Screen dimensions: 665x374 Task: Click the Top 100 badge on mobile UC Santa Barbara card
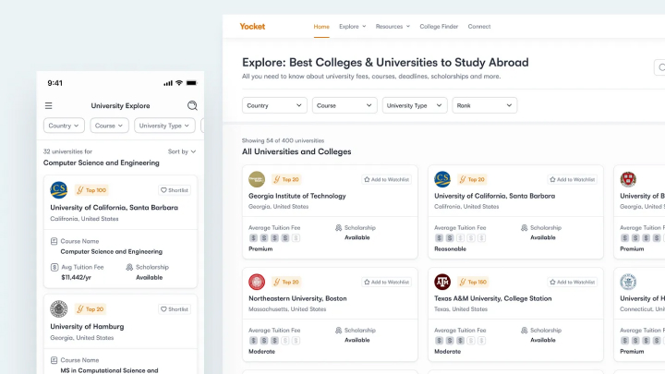click(x=91, y=190)
